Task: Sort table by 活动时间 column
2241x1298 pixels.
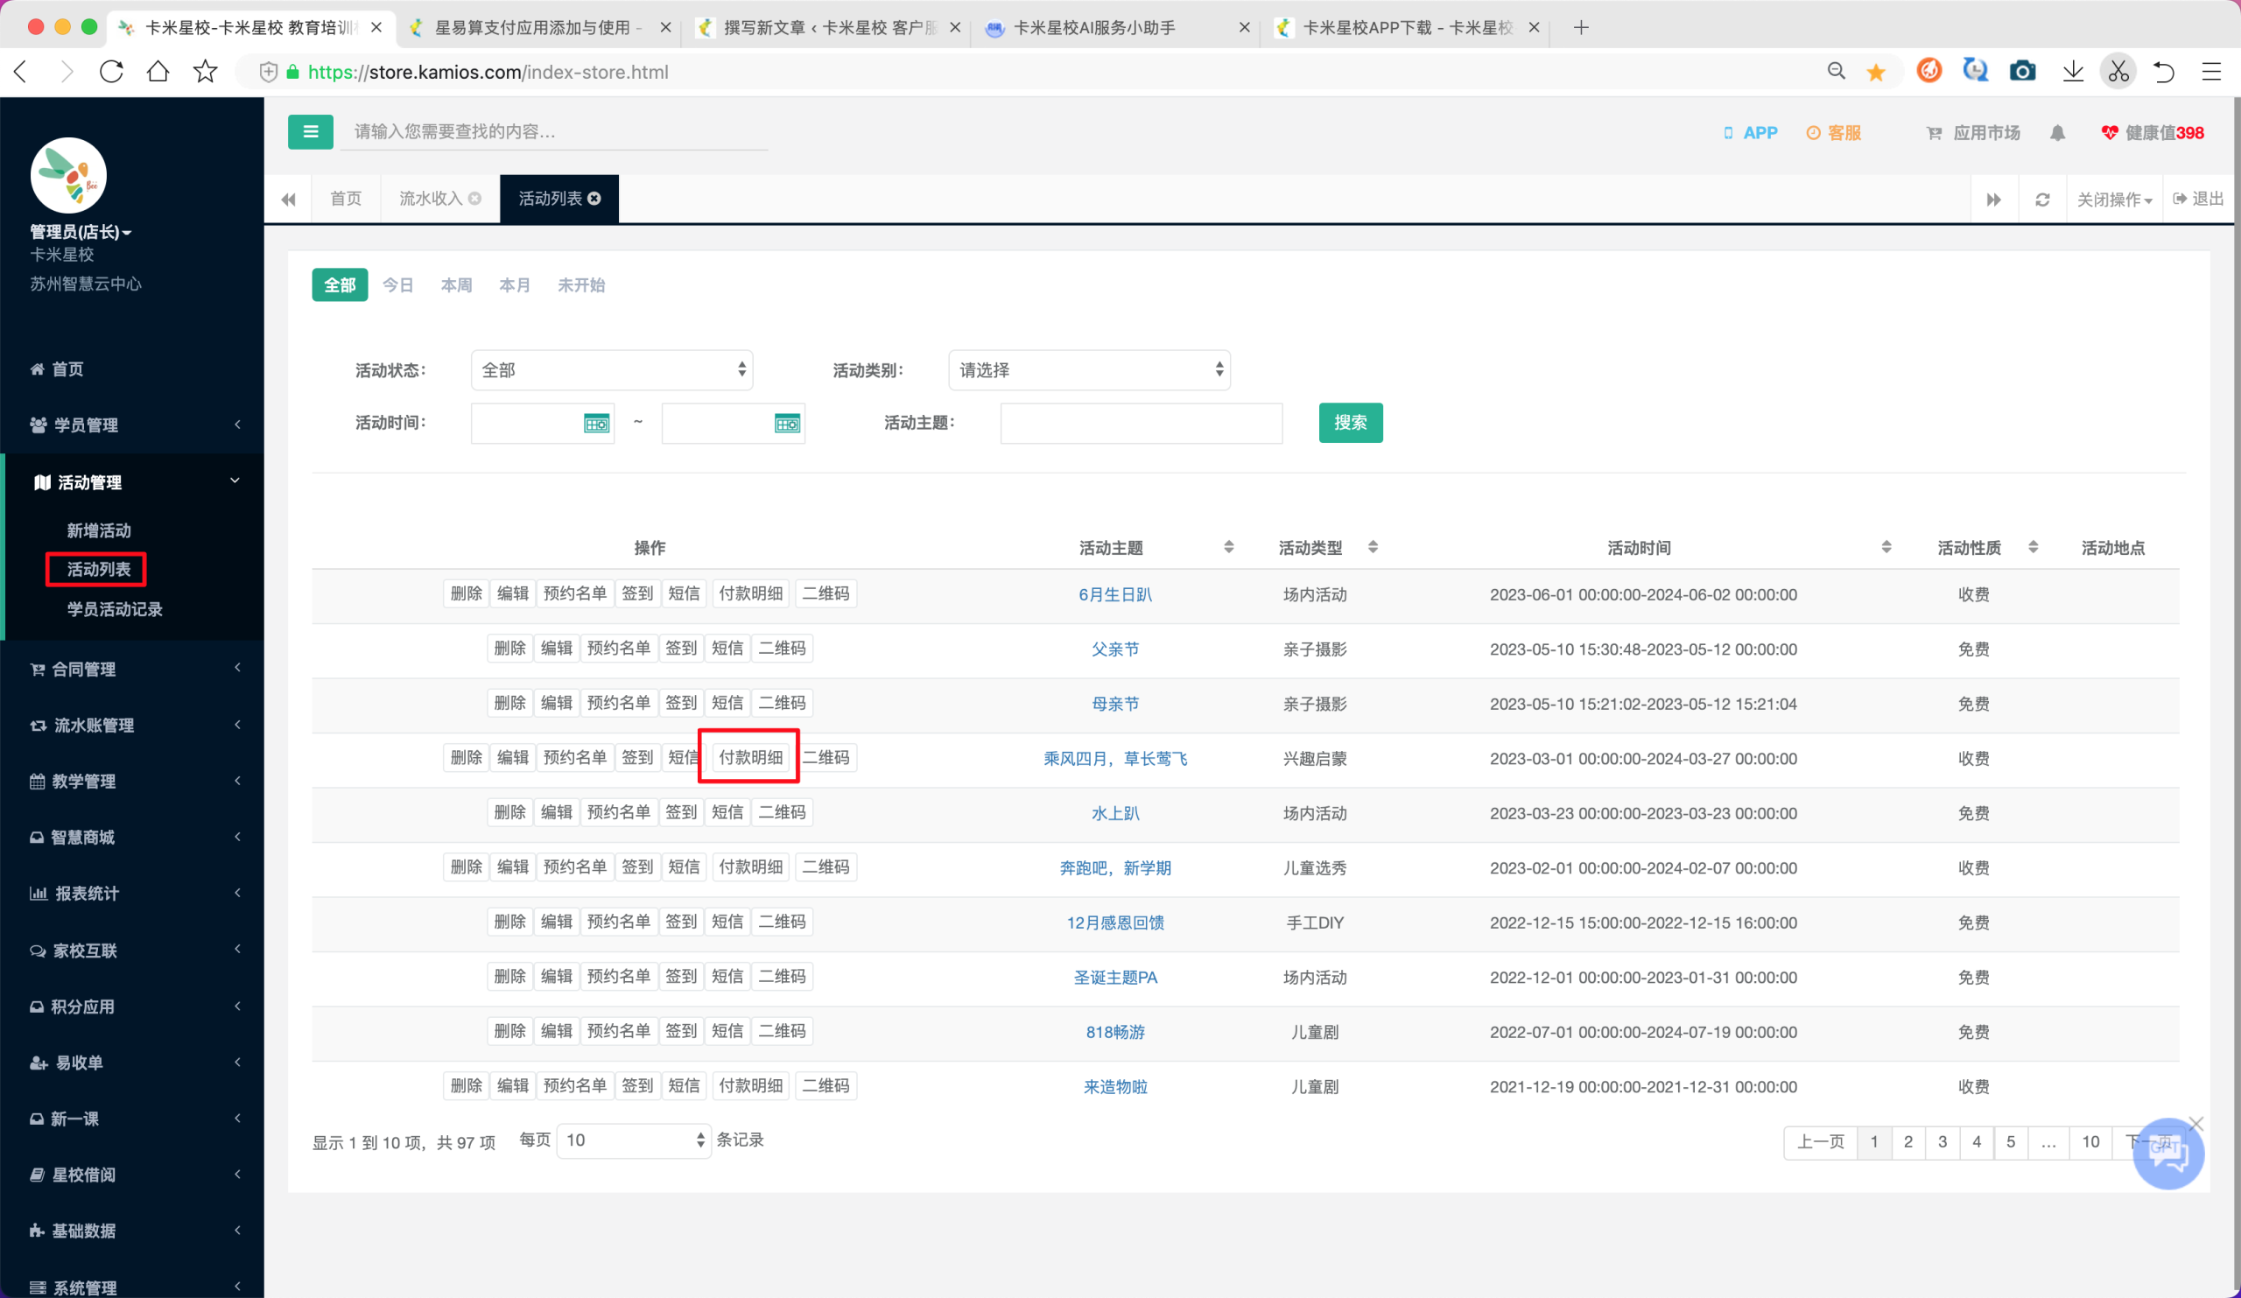Action: [1886, 547]
